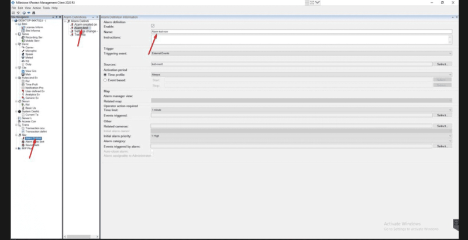Image resolution: width=468 pixels, height=240 pixels.
Task: Click Select button next to Sources
Action: click(x=443, y=64)
